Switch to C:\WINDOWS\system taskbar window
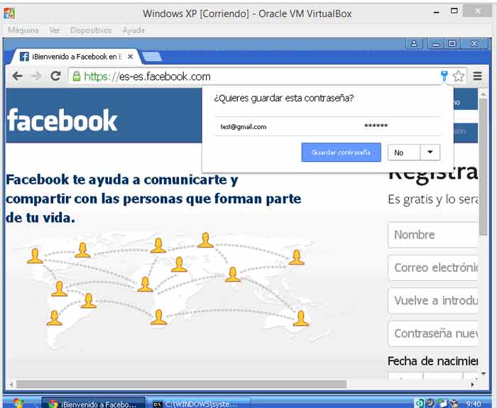Screen dimensions: 497x408 click(x=200, y=402)
